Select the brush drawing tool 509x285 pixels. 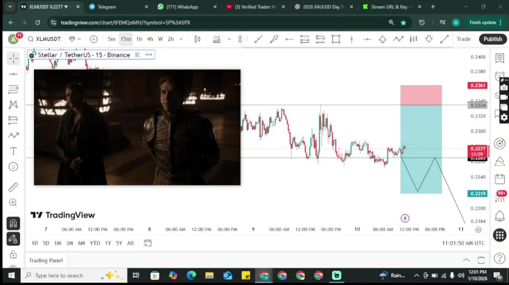13,135
